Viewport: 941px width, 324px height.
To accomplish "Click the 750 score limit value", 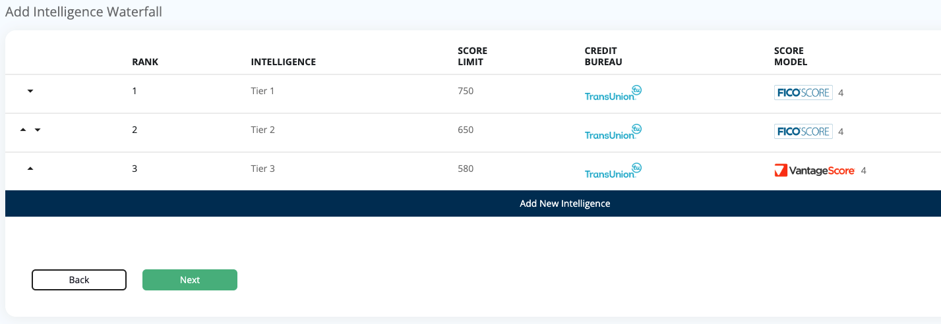I will pos(466,91).
